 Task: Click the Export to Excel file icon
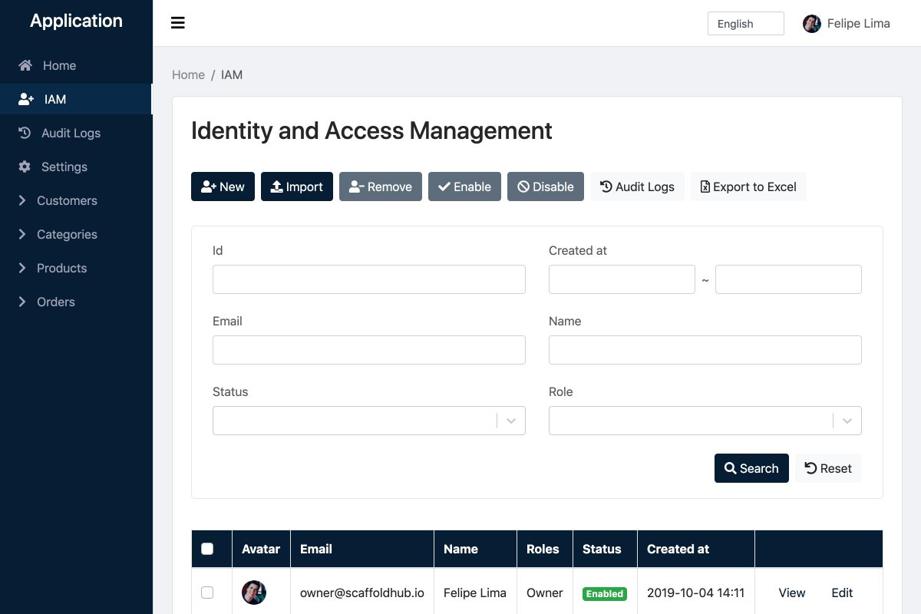(704, 187)
